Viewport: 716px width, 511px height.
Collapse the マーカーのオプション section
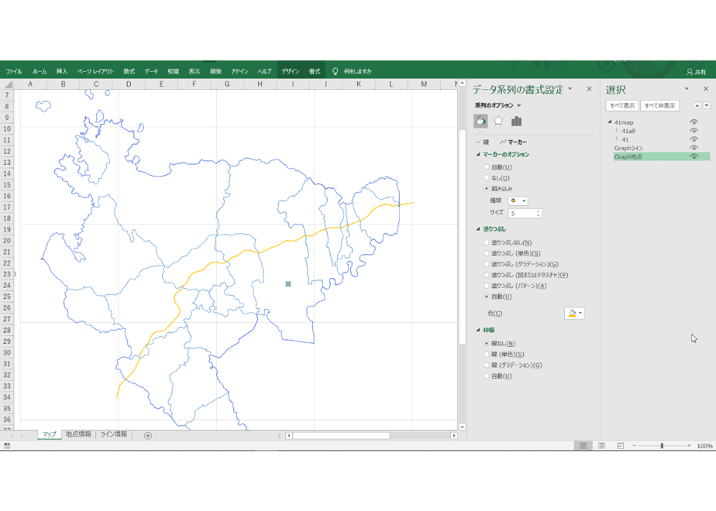pyautogui.click(x=478, y=155)
